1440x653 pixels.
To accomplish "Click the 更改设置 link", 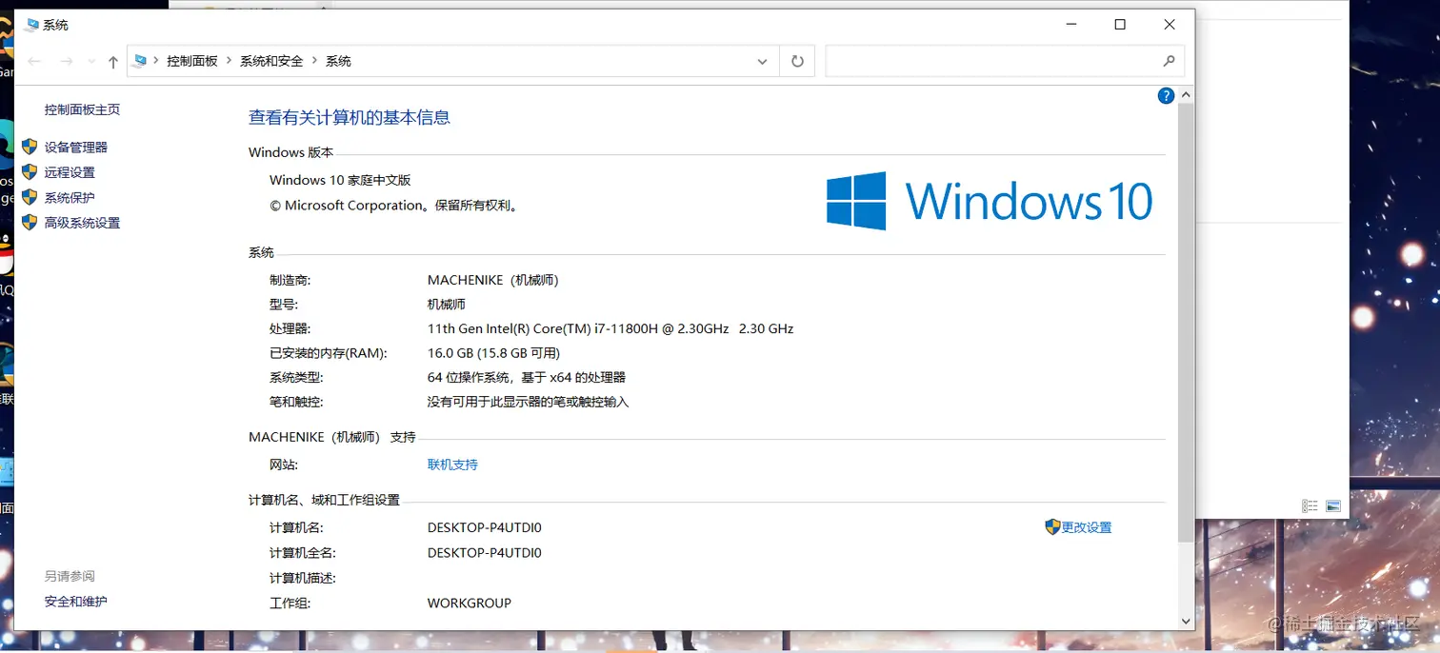I will click(1086, 526).
